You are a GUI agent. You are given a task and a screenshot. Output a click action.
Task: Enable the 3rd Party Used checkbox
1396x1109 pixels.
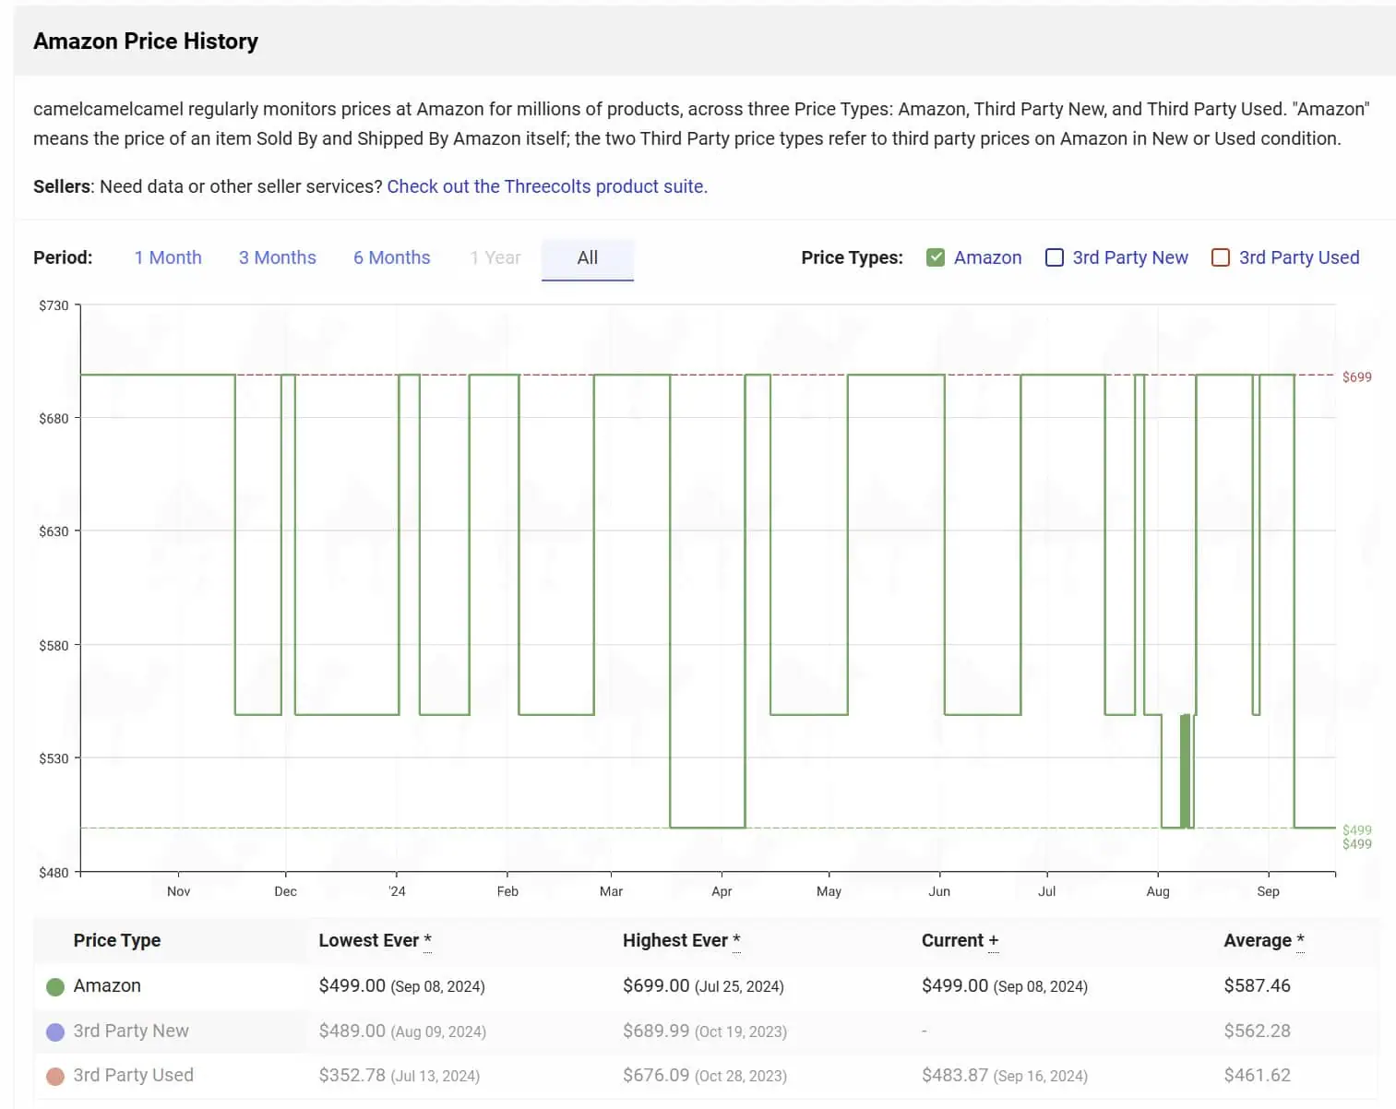click(1221, 257)
